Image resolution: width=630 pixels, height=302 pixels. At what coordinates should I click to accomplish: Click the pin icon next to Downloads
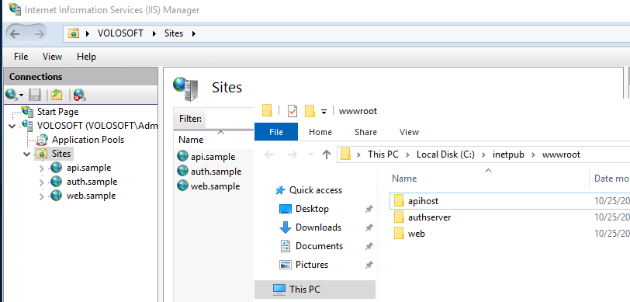point(369,227)
